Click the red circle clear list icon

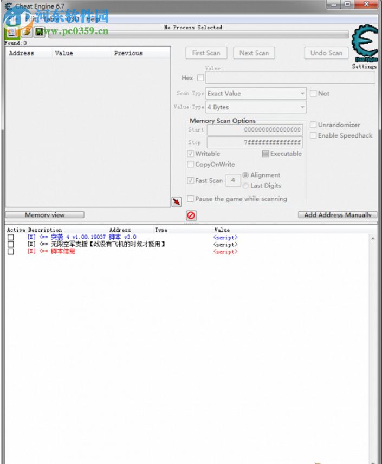pyautogui.click(x=191, y=215)
